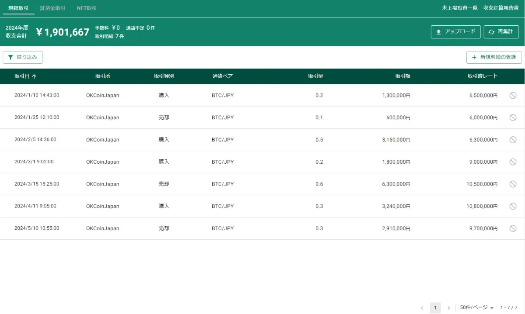Screen dimensions: 525x314
Task: Click the rate 10,800,000円
Action: coord(482,206)
